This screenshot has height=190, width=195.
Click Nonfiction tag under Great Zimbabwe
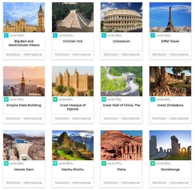coord(160,119)
